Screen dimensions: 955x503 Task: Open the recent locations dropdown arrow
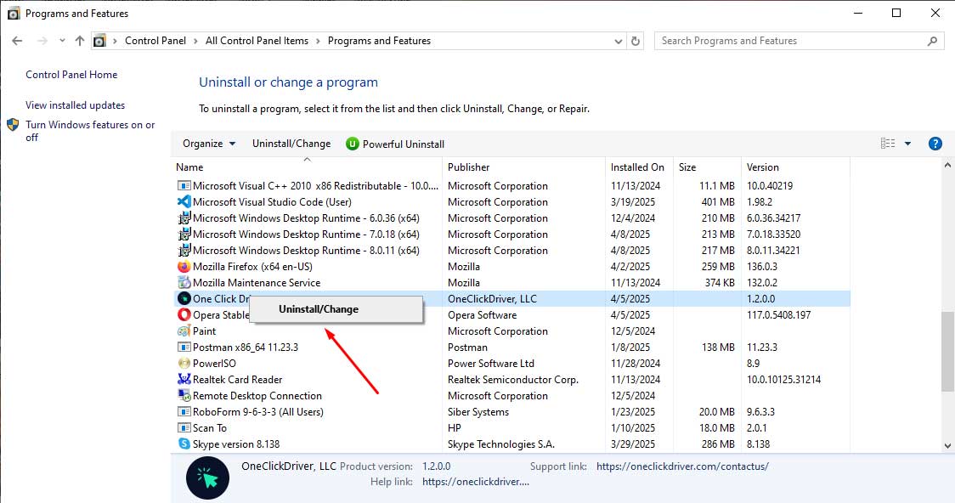pyautogui.click(x=62, y=41)
